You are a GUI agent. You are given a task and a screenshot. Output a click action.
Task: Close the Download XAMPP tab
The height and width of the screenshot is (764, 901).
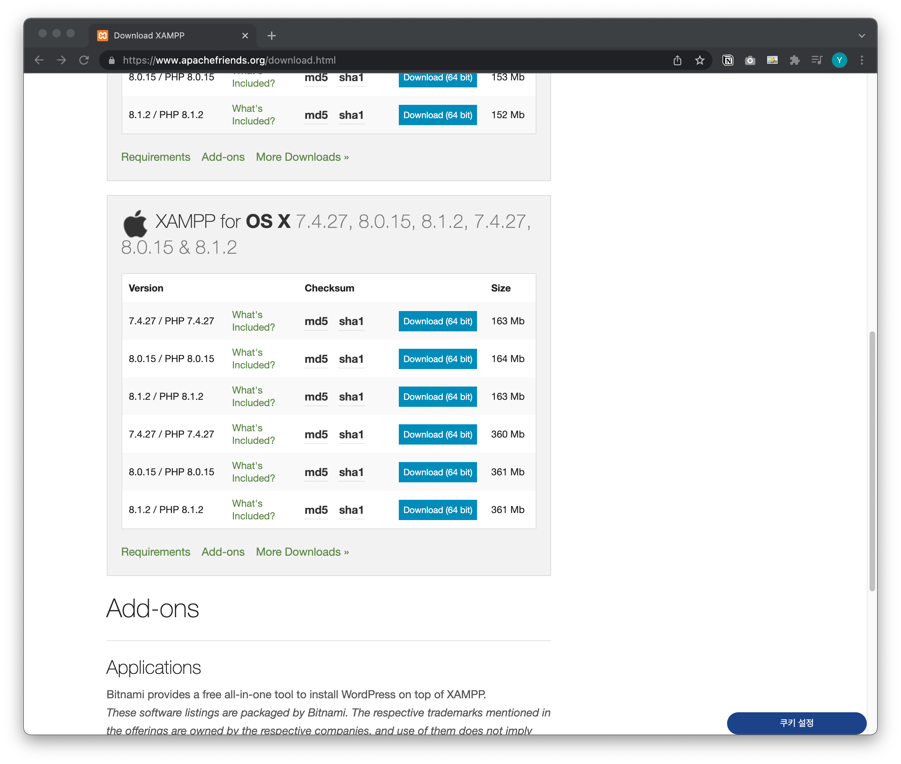(x=245, y=36)
